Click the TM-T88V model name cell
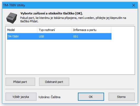 13,36
